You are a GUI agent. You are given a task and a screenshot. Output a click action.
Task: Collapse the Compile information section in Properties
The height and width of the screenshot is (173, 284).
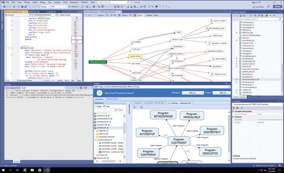pyautogui.click(x=233, y=112)
